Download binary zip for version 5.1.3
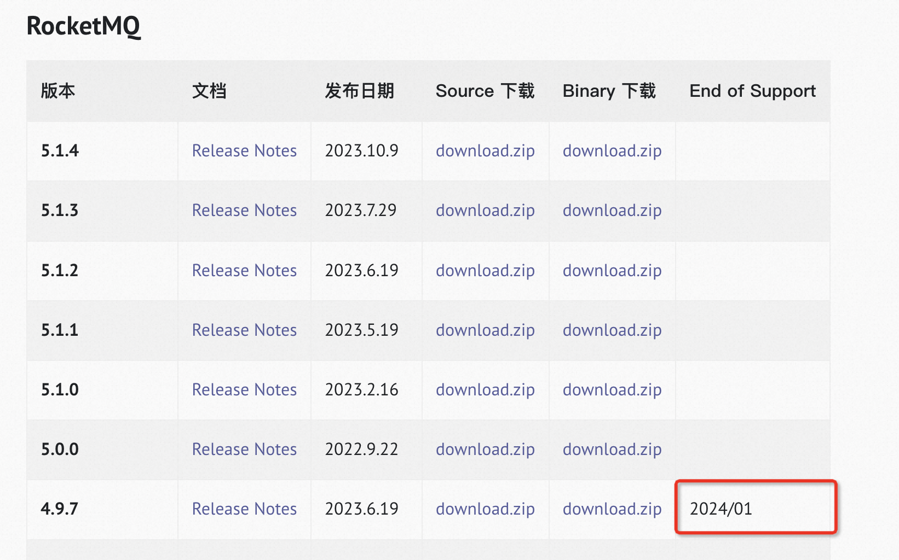This screenshot has width=899, height=560. point(612,210)
